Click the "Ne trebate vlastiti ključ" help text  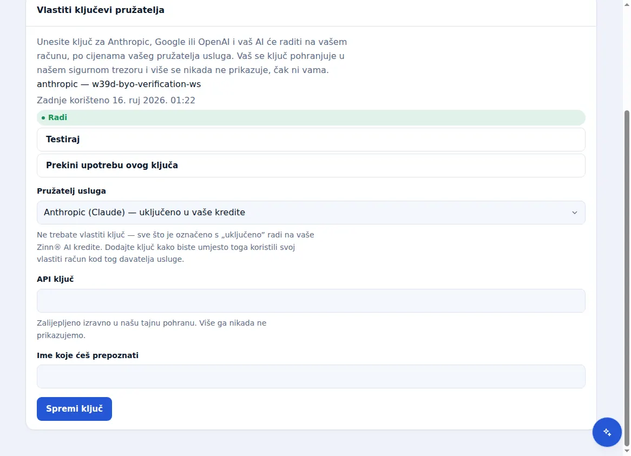coord(175,247)
